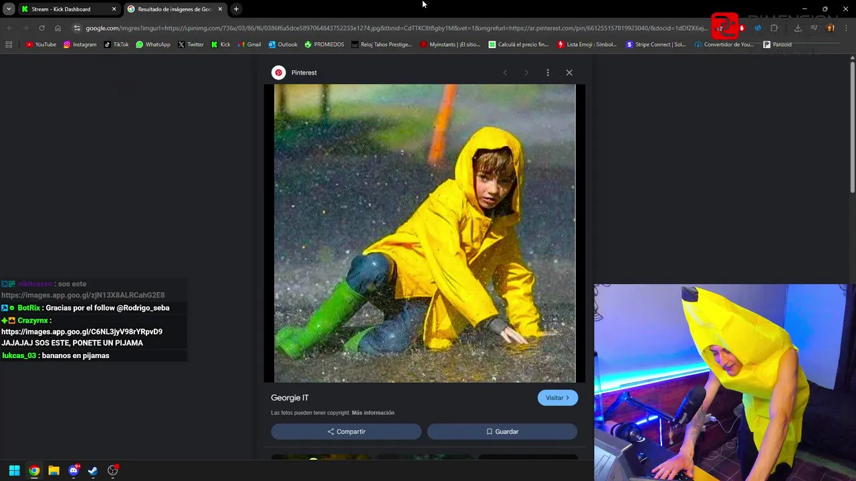Open Steam from the taskbar

click(x=93, y=471)
